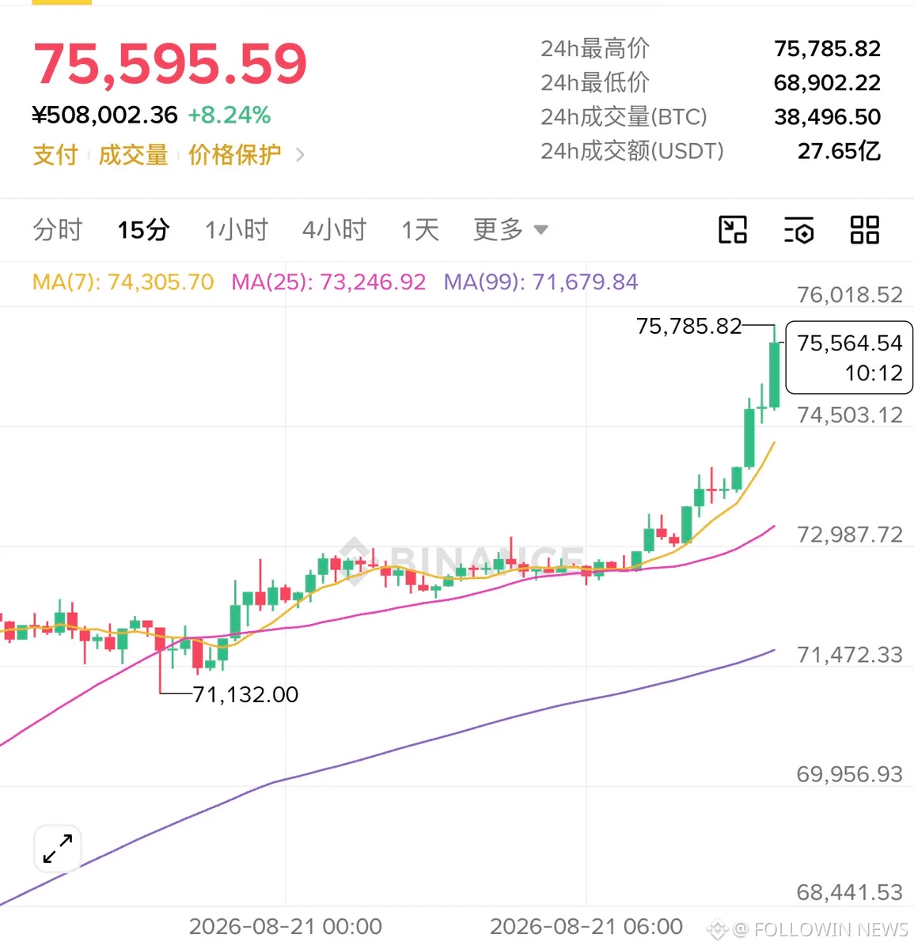Tap the +8.24% change percentage
The width and height of the screenshot is (914, 949).
[x=229, y=115]
